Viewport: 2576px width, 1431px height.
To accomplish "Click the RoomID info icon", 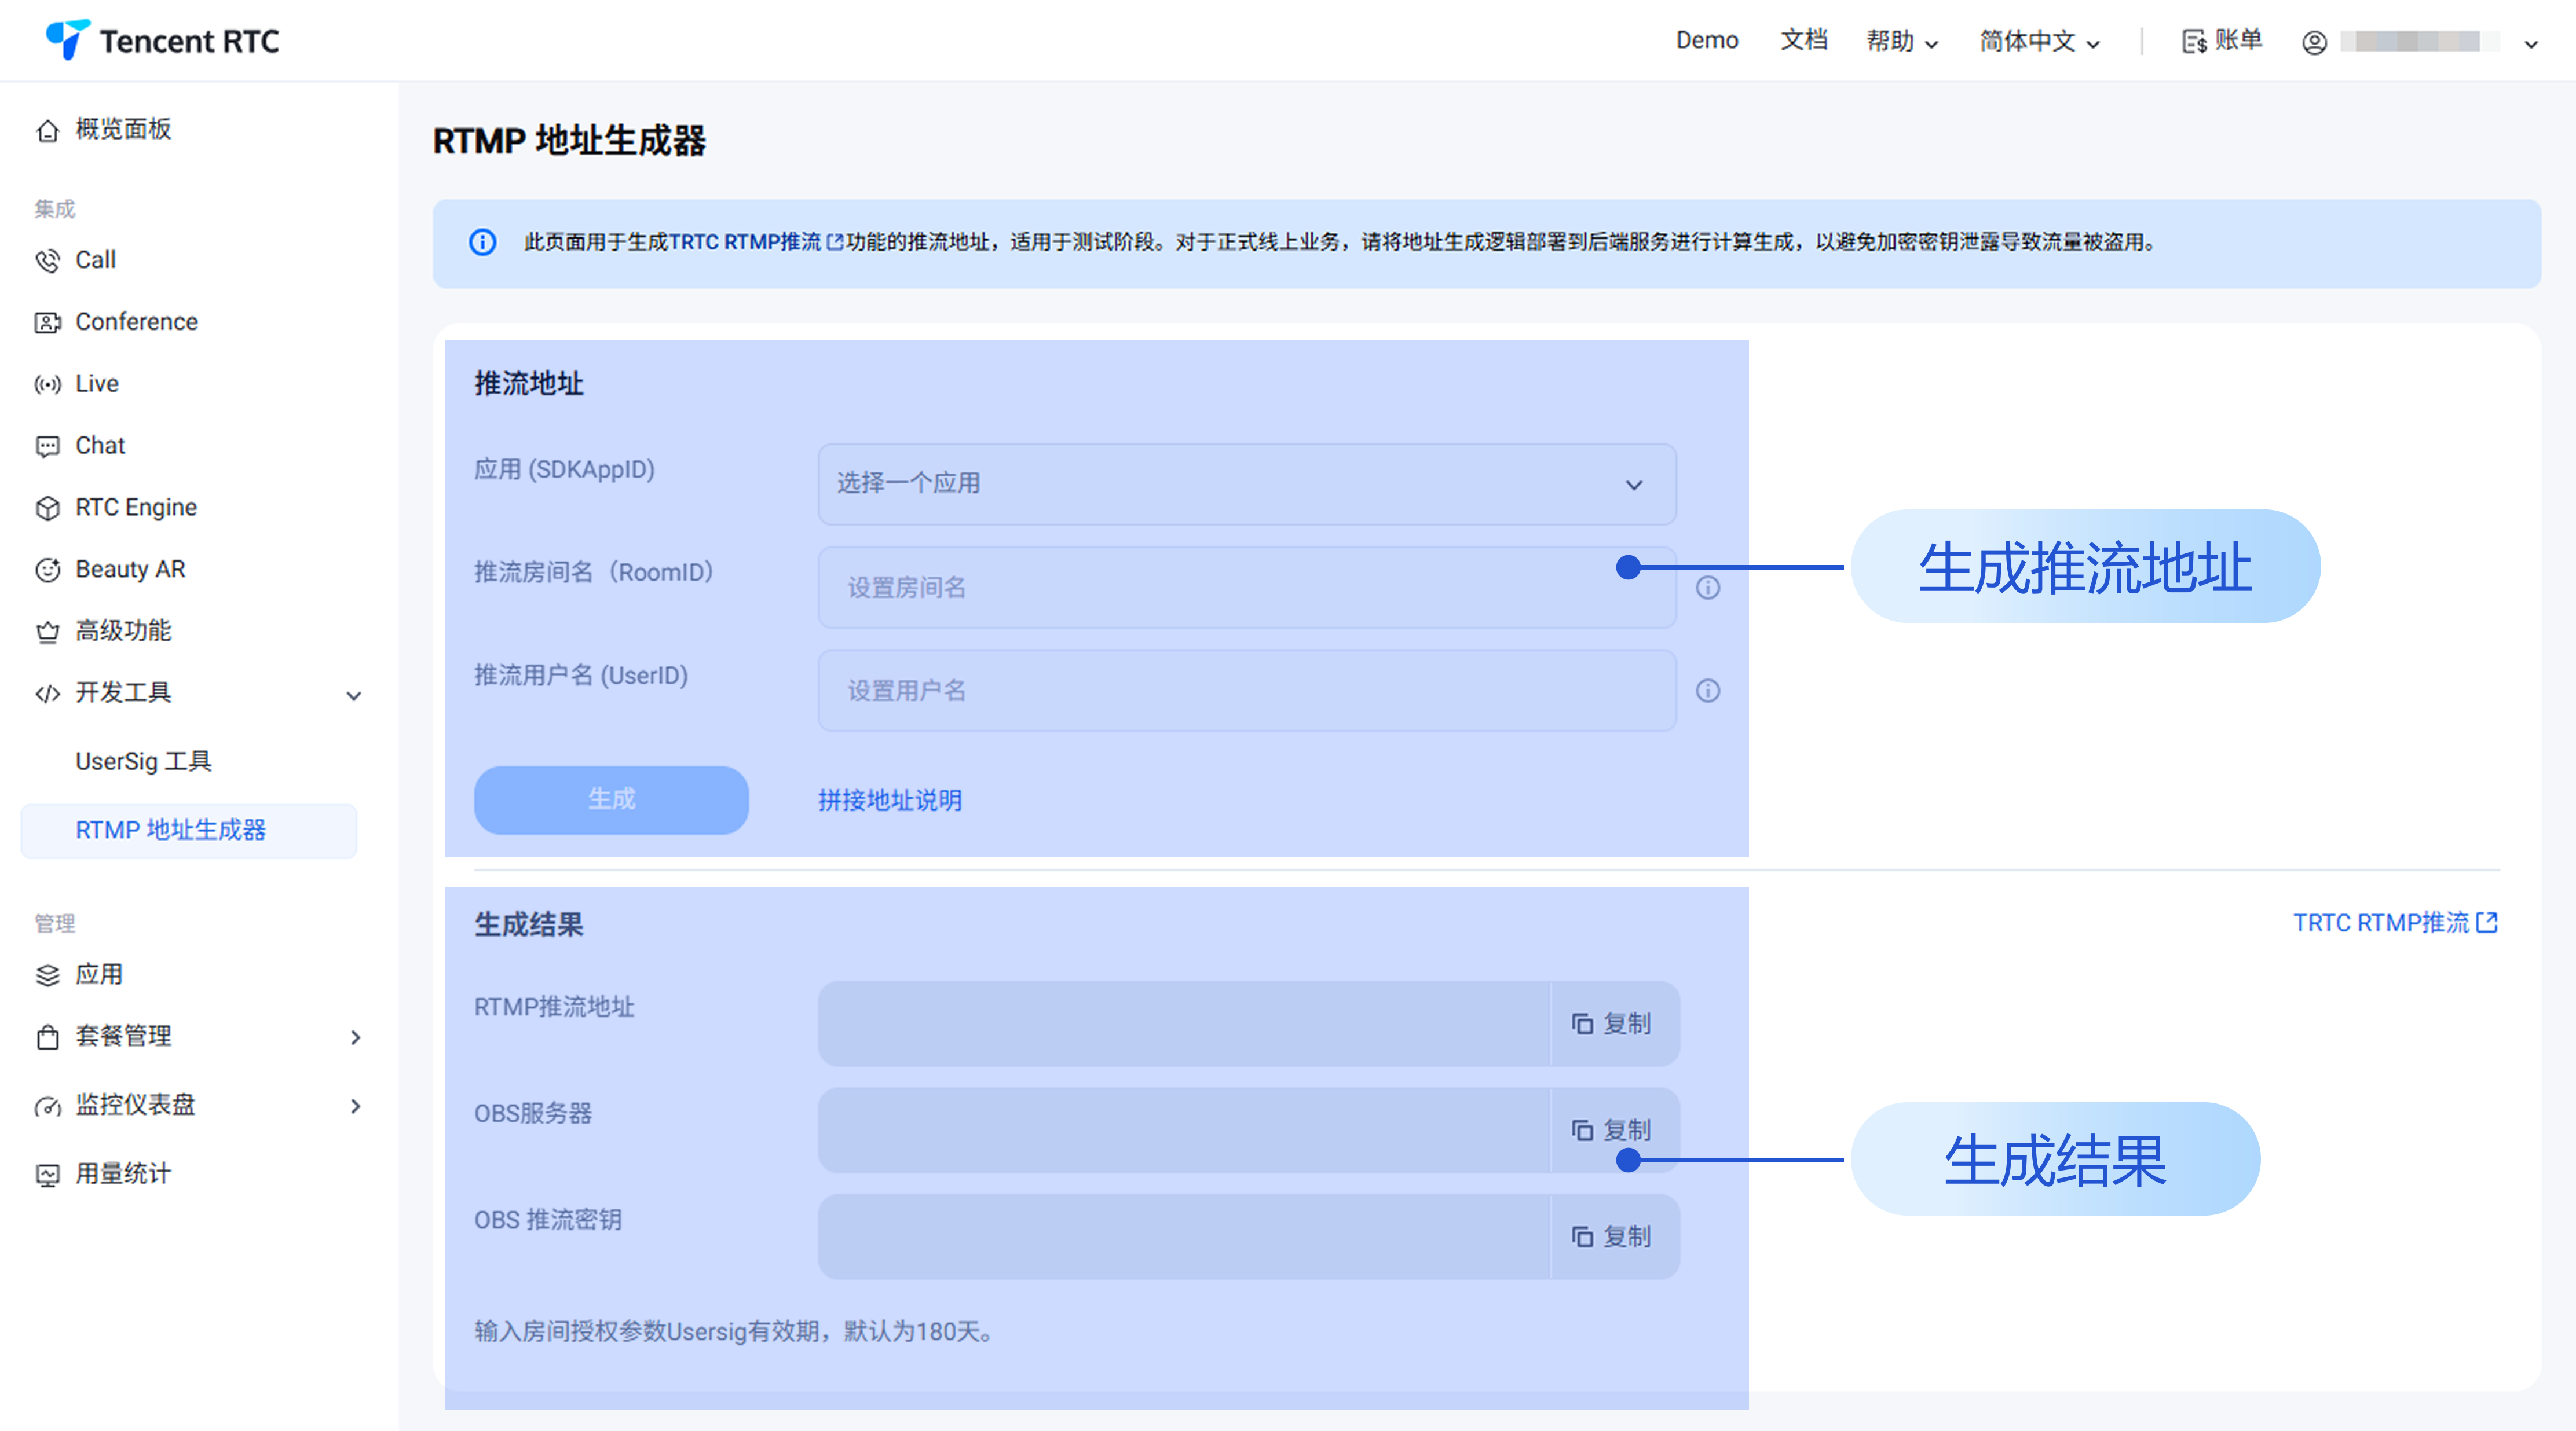I will click(x=1707, y=588).
